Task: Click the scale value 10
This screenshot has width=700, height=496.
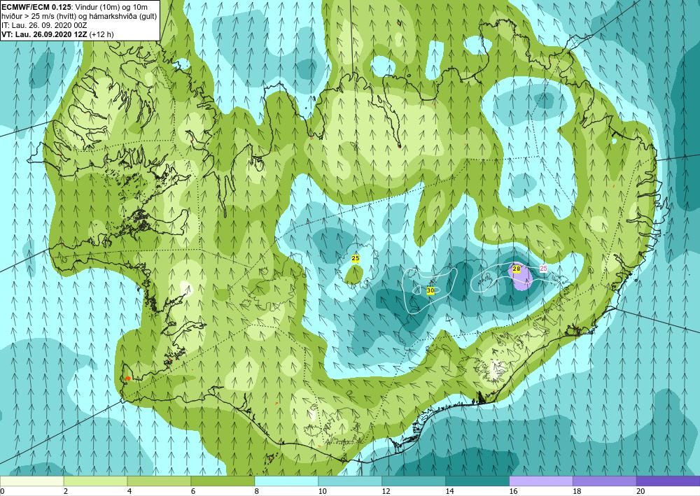Action: [322, 491]
